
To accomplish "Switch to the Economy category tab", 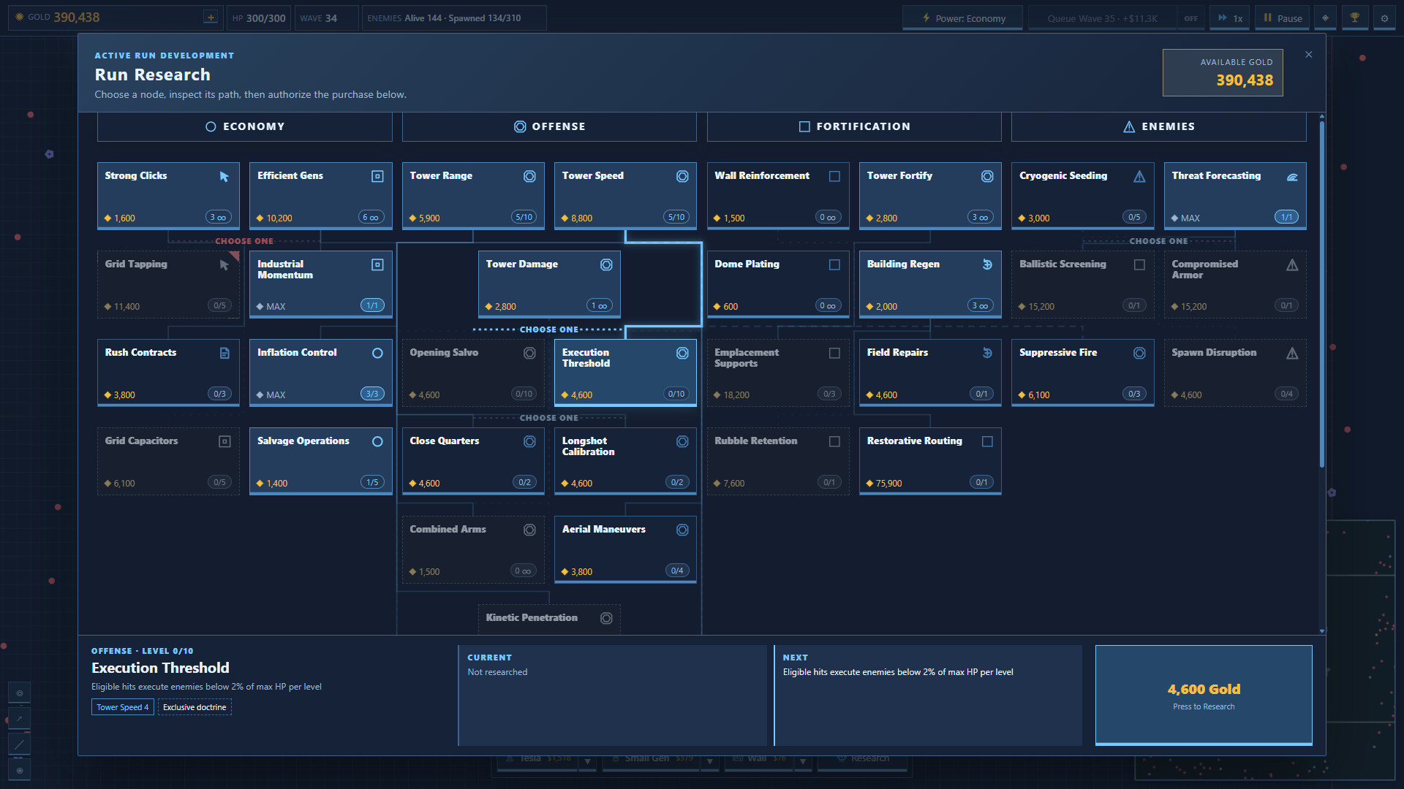I will tap(244, 126).
